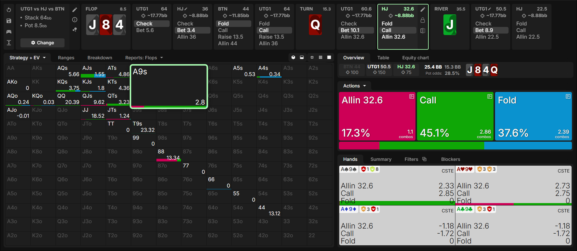Click the reset/undo arrow icon in left sidebar
Image resolution: width=577 pixels, height=251 pixels.
[9, 10]
